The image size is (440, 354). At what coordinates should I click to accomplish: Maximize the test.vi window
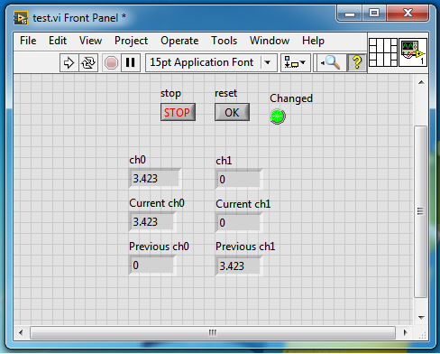point(374,14)
